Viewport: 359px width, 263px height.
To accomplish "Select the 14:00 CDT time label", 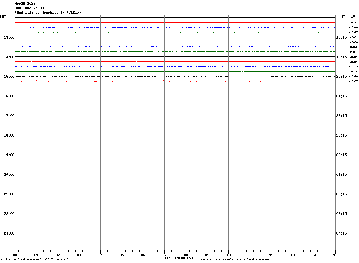I will [9, 57].
